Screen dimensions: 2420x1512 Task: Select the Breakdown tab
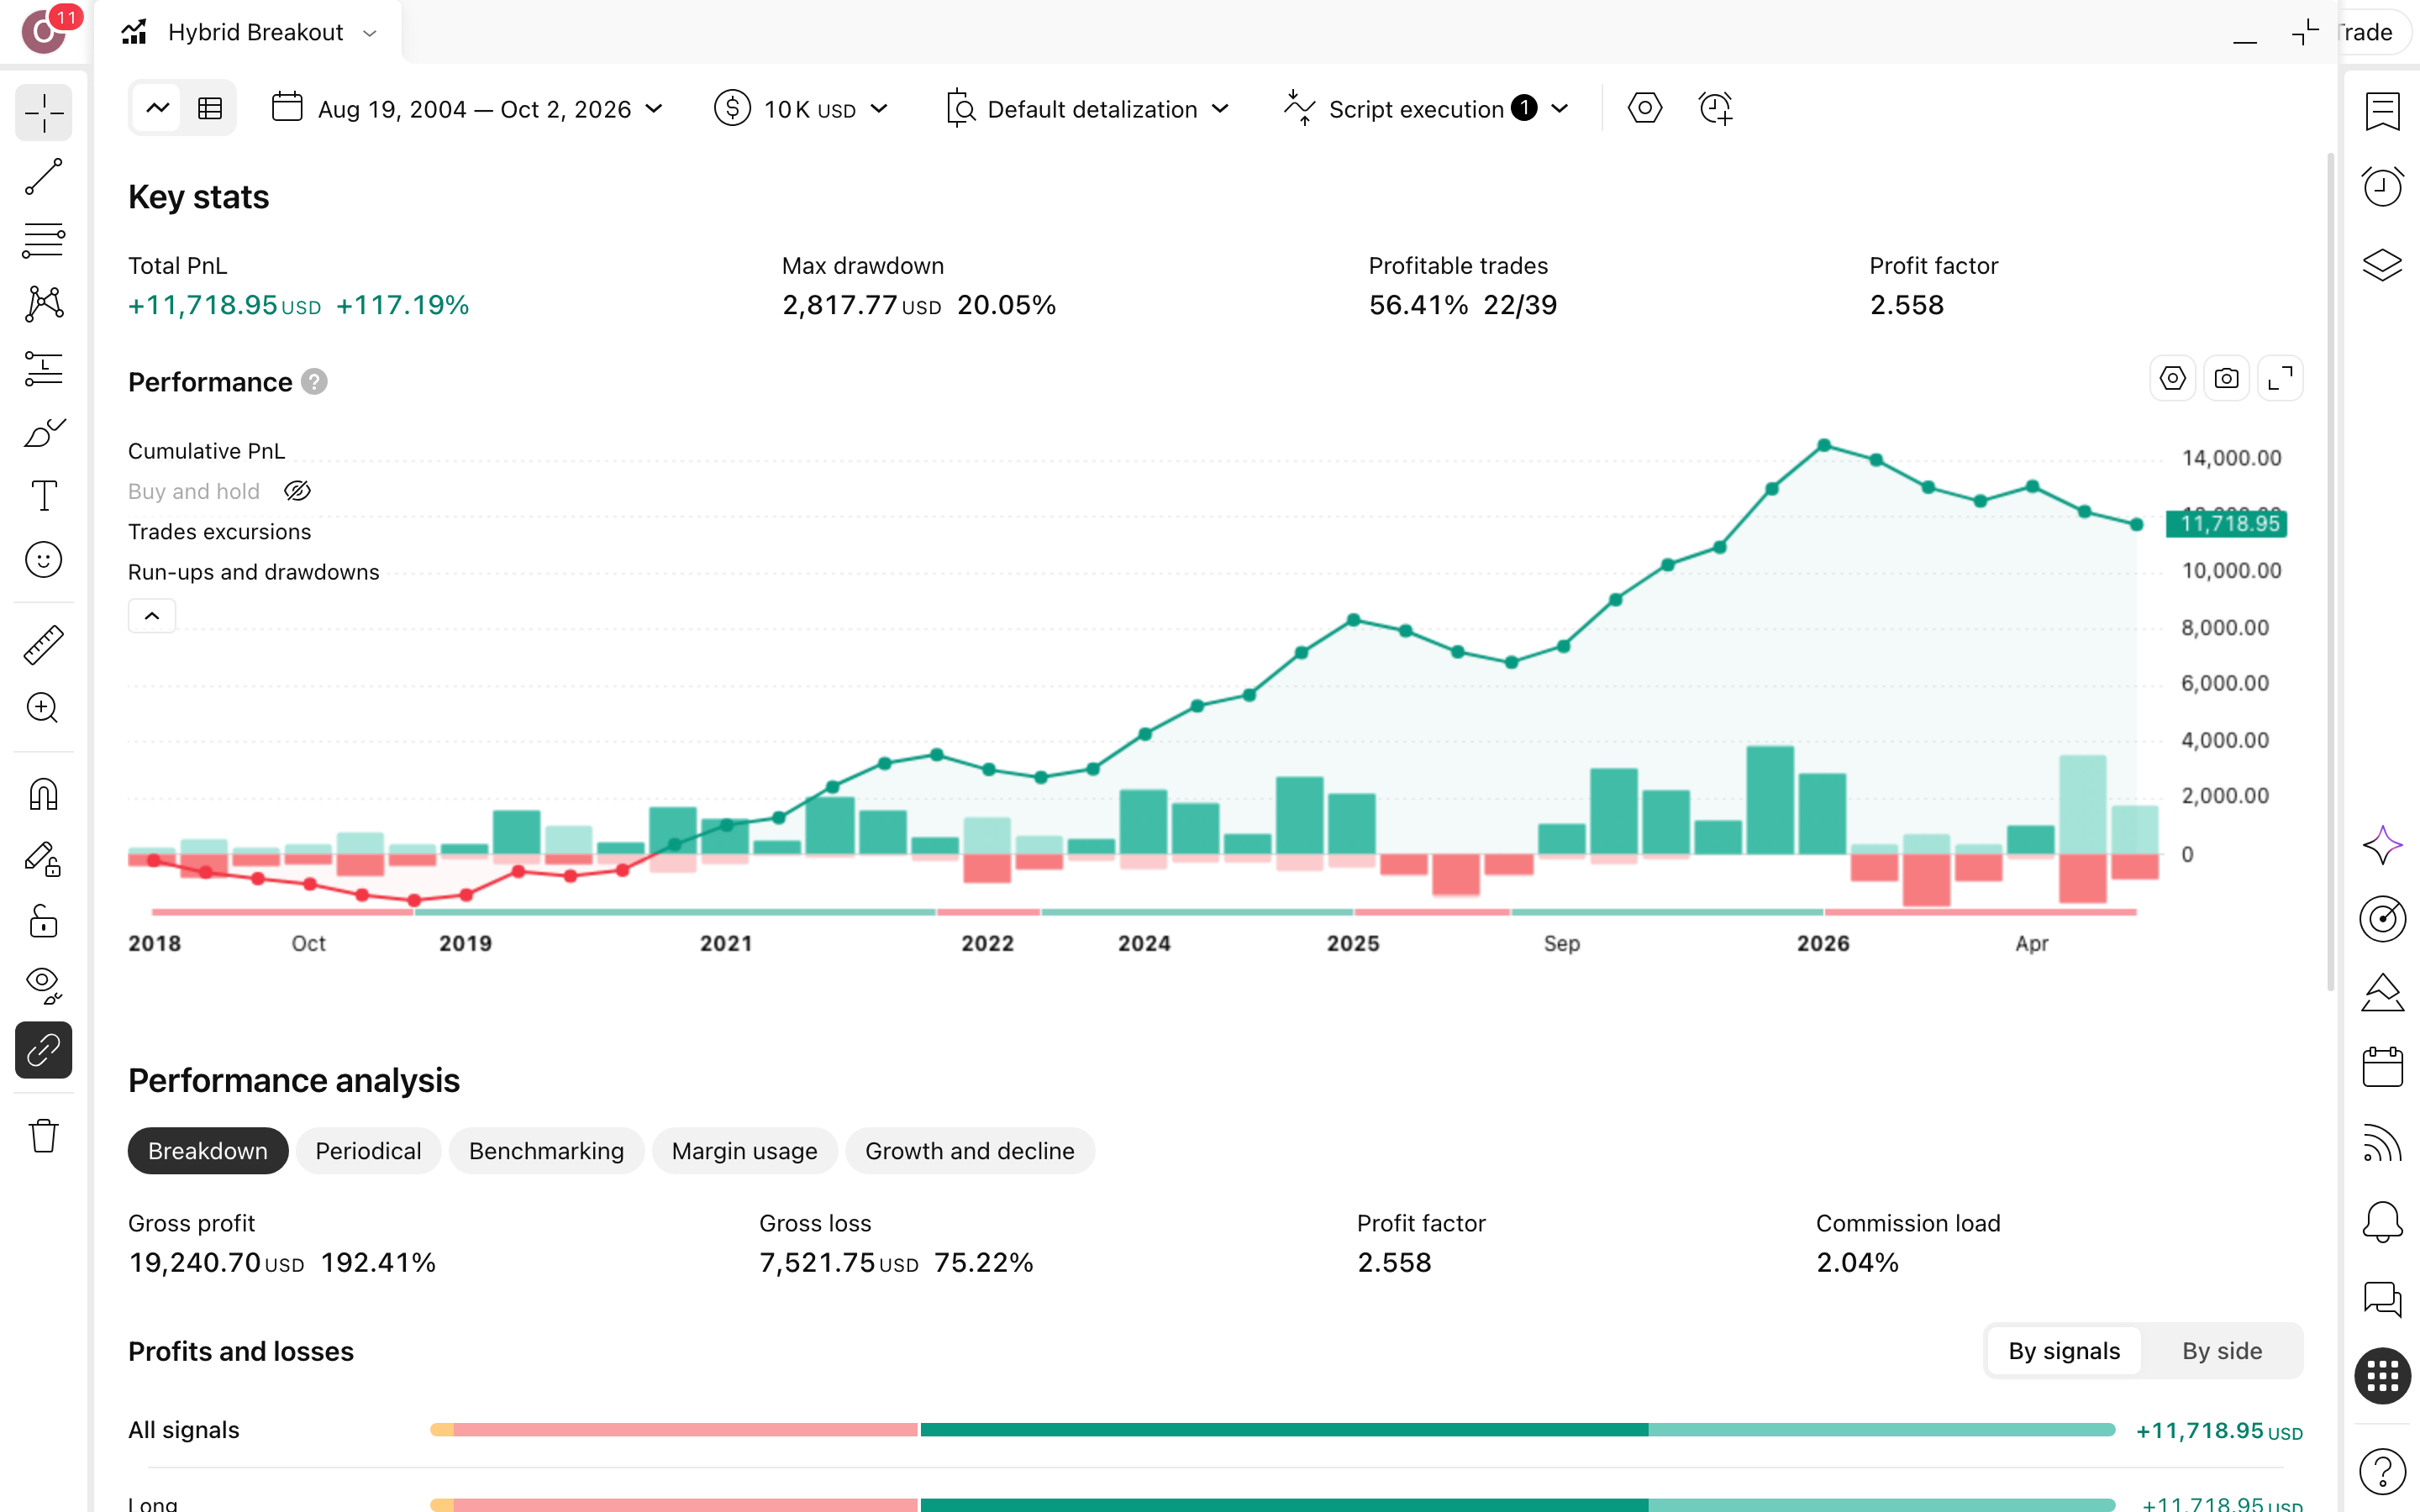(x=208, y=1151)
